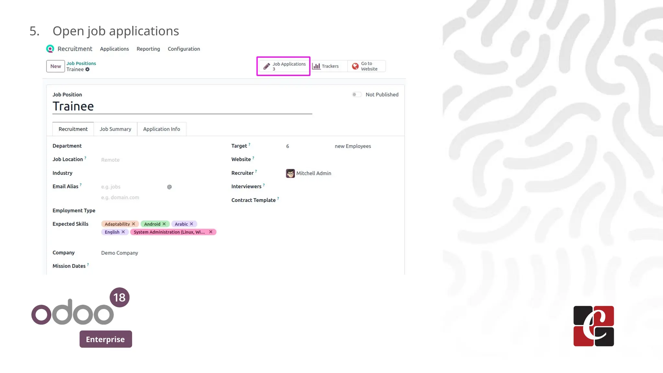The height and width of the screenshot is (373, 663).
Task: Click the Trackers bar chart icon
Action: [x=316, y=66]
